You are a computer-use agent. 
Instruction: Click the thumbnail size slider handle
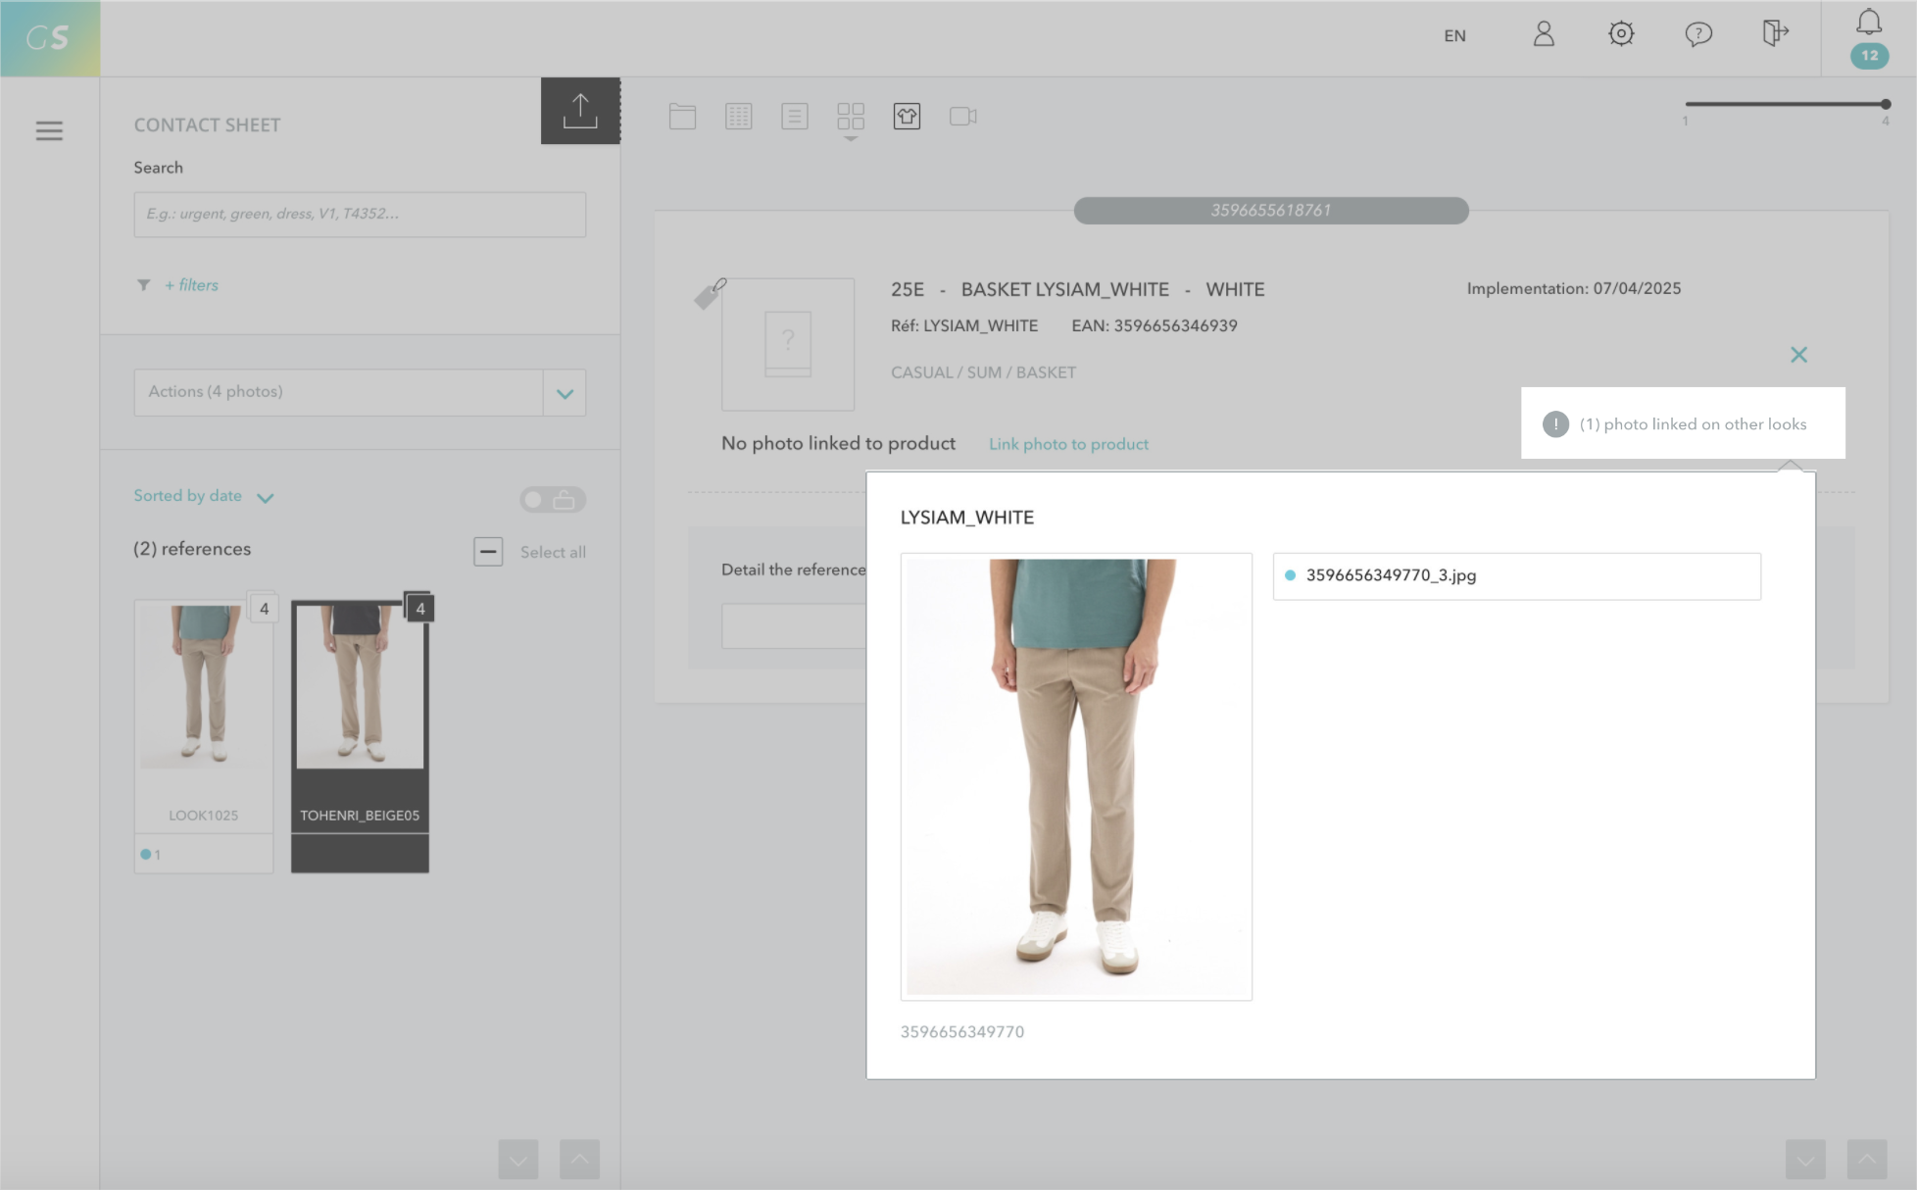1885,104
